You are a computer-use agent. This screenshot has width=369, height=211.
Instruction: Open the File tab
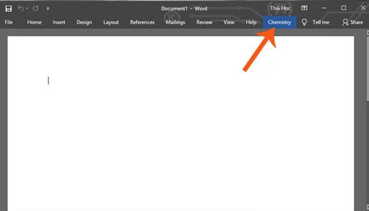coord(9,22)
